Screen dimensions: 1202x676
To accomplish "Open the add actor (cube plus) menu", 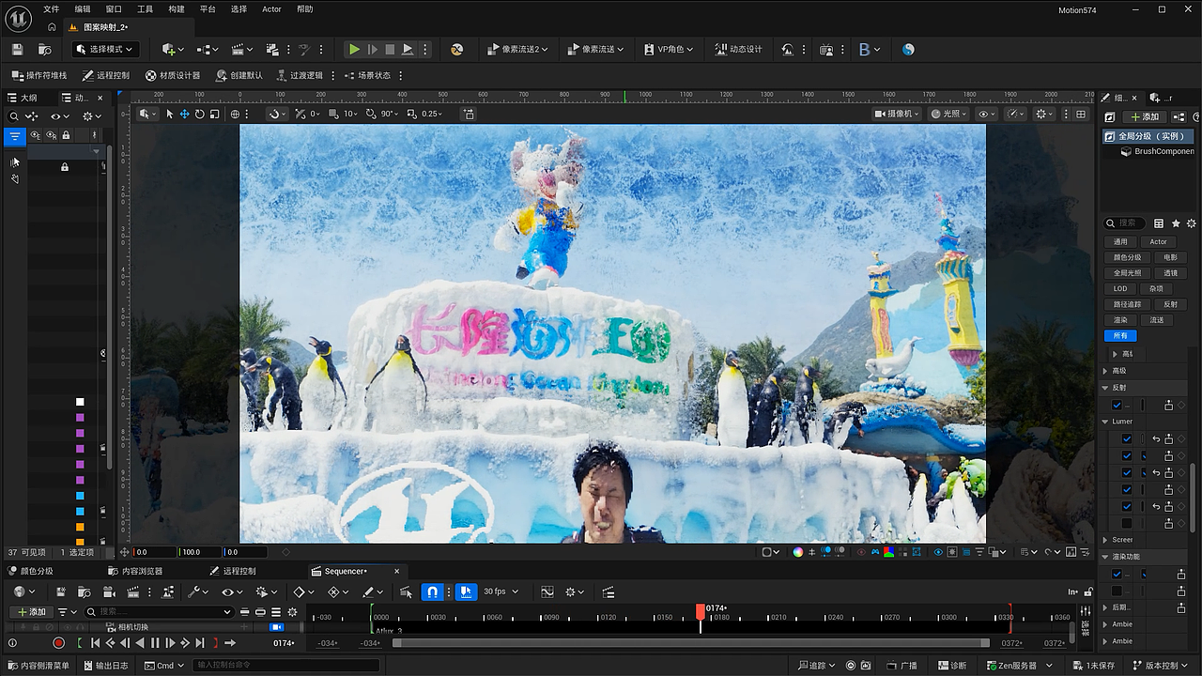I will point(173,49).
